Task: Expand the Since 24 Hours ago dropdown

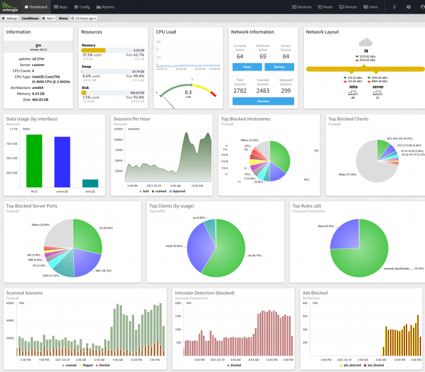Action: pyautogui.click(x=83, y=18)
